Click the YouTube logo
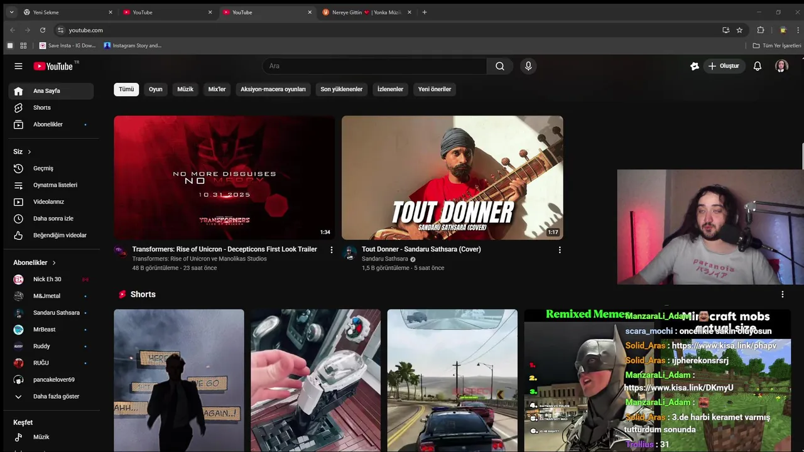The width and height of the screenshot is (804, 452). [x=53, y=66]
